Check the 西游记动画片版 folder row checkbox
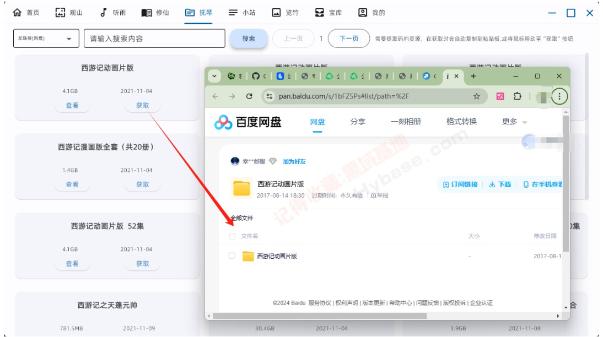Viewport: 603px width, 337px height. click(x=231, y=256)
